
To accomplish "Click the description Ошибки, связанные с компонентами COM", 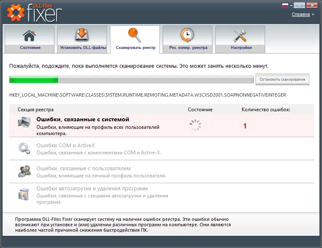I will pos(99,153).
